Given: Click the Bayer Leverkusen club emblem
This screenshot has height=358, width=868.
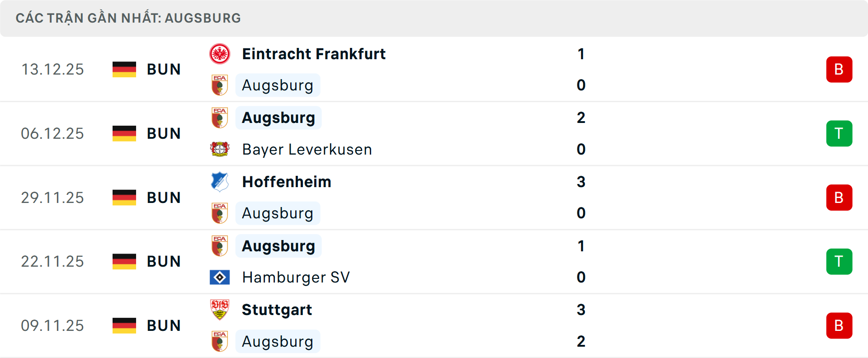Looking at the screenshot, I should pyautogui.click(x=220, y=149).
